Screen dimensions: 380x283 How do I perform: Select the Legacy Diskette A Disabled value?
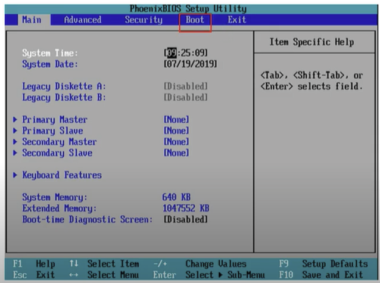point(186,86)
